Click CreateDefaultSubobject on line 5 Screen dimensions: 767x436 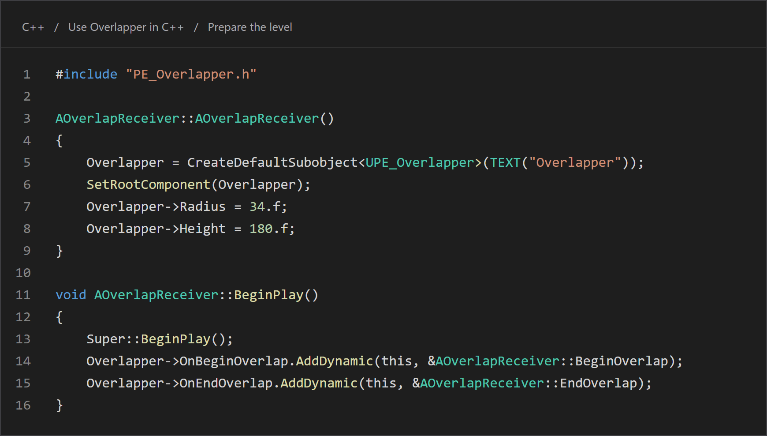[272, 162]
